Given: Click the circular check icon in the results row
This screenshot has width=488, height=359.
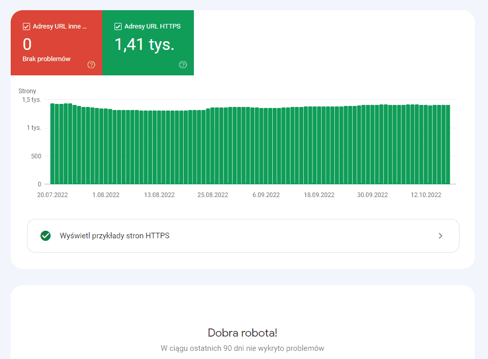Looking at the screenshot, I should click(46, 236).
